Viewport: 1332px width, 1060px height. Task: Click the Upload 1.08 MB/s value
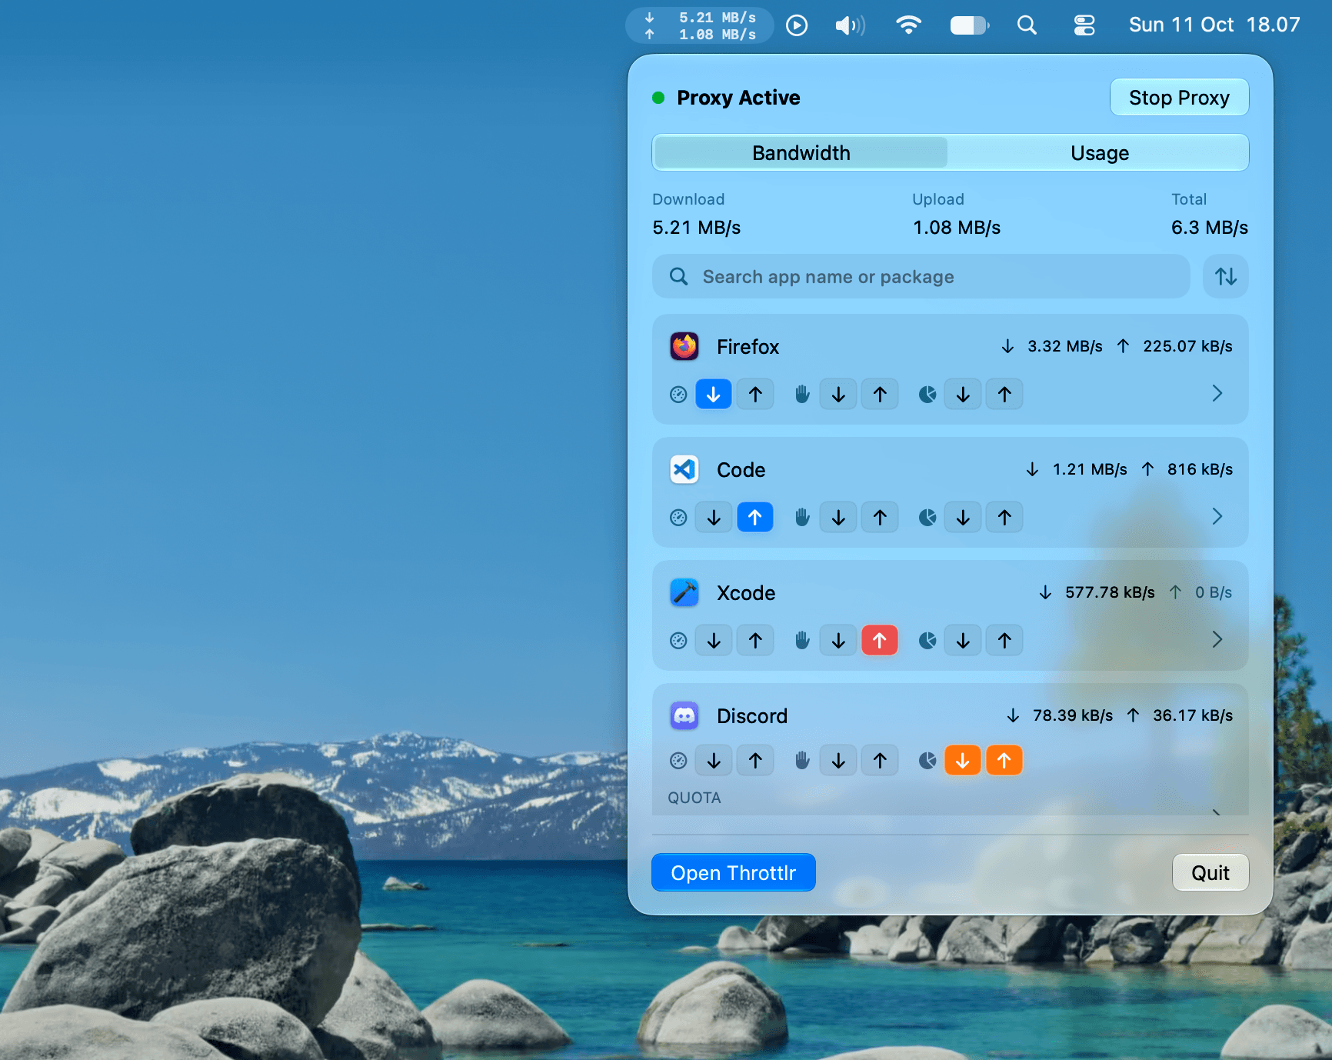(956, 228)
